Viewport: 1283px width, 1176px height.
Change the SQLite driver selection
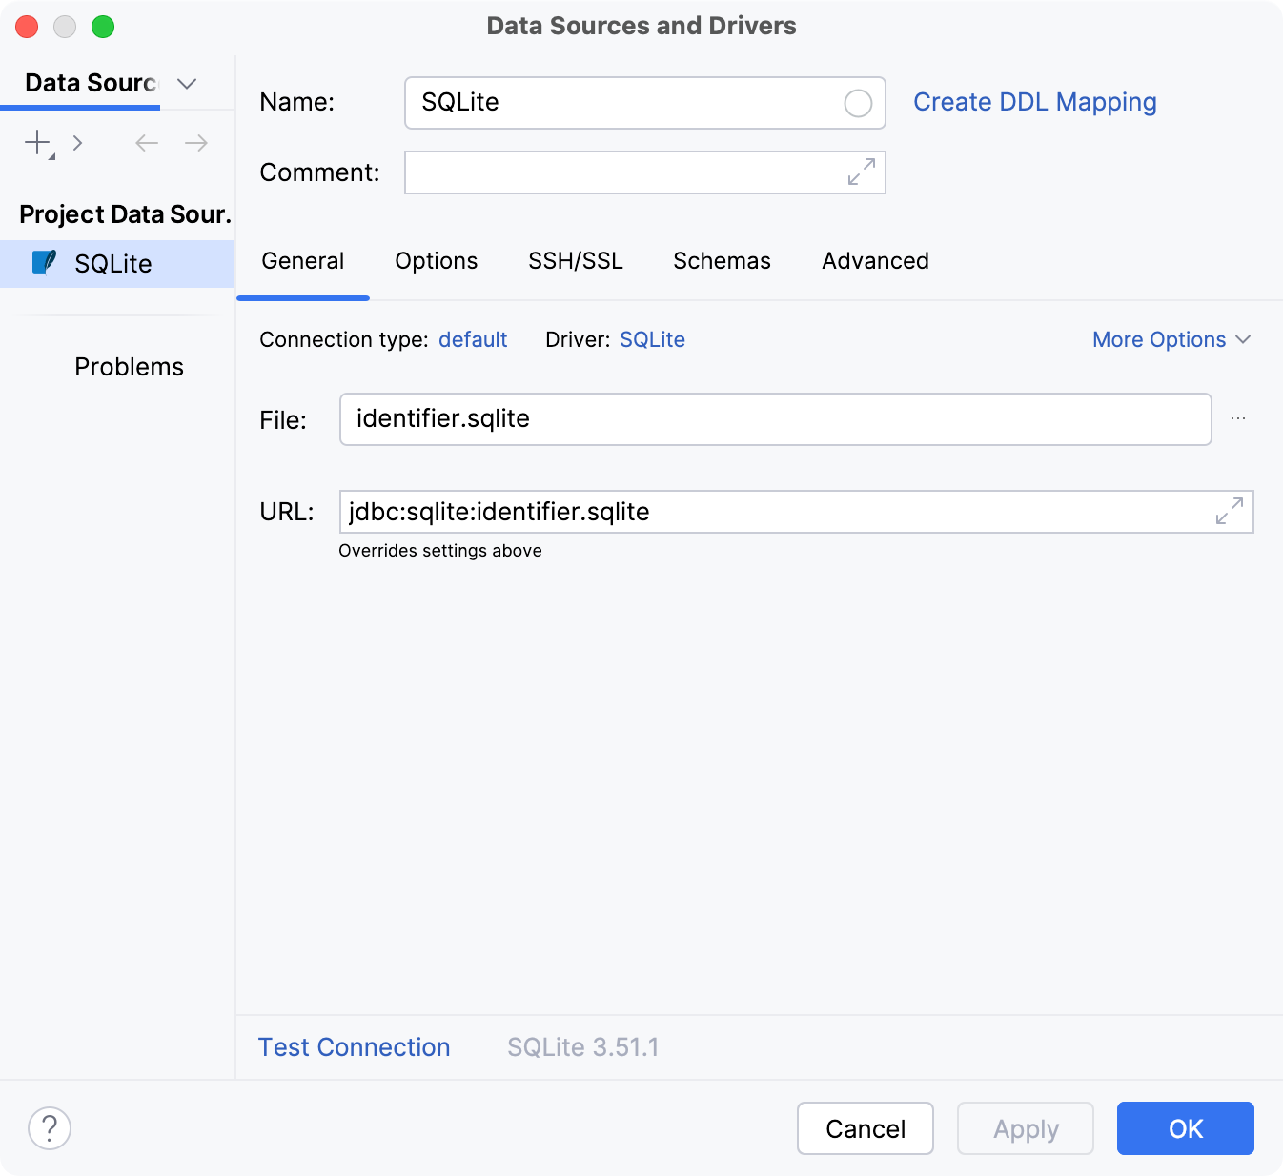[x=652, y=339]
